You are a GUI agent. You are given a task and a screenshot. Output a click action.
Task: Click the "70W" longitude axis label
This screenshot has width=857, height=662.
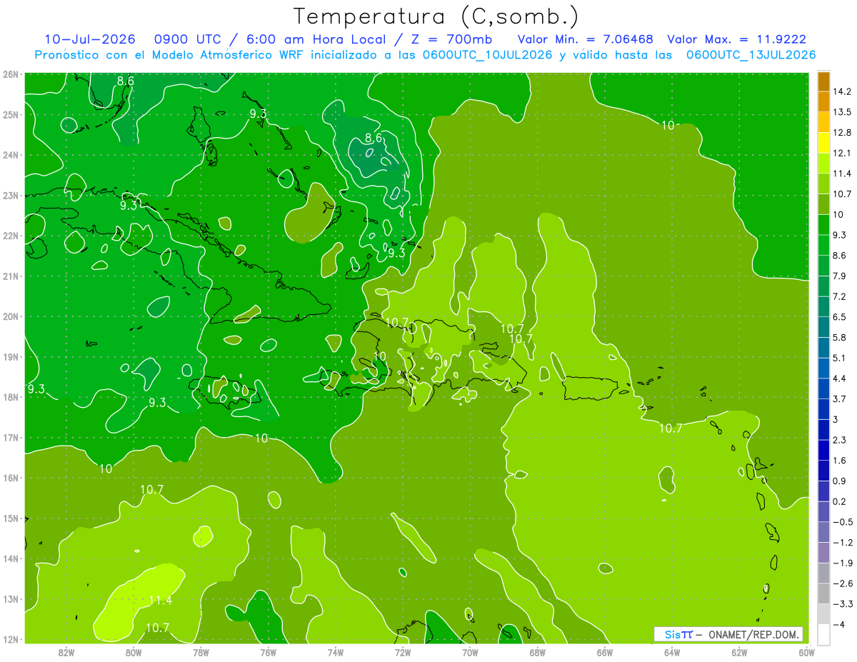(470, 652)
